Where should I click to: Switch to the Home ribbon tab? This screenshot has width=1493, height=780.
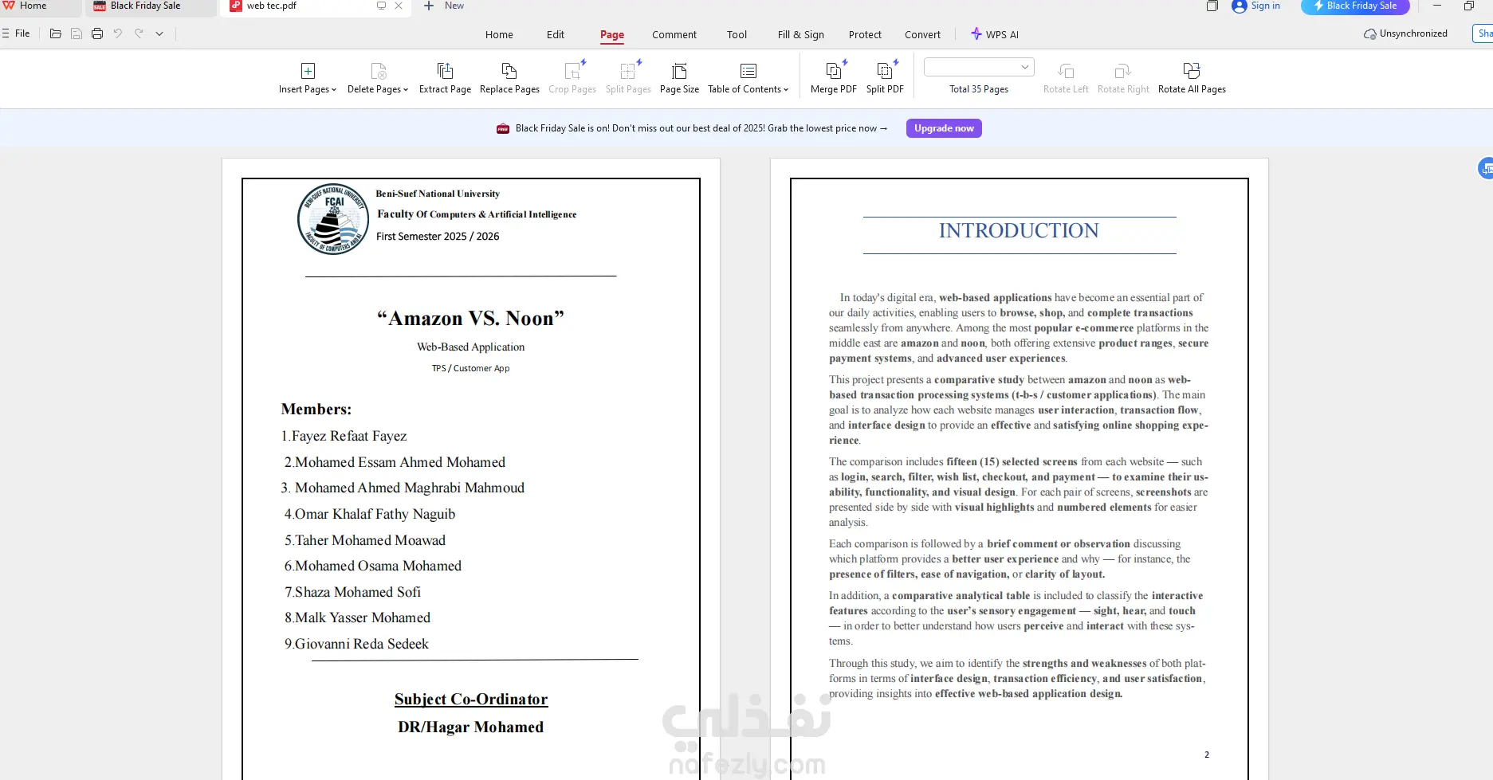click(499, 34)
